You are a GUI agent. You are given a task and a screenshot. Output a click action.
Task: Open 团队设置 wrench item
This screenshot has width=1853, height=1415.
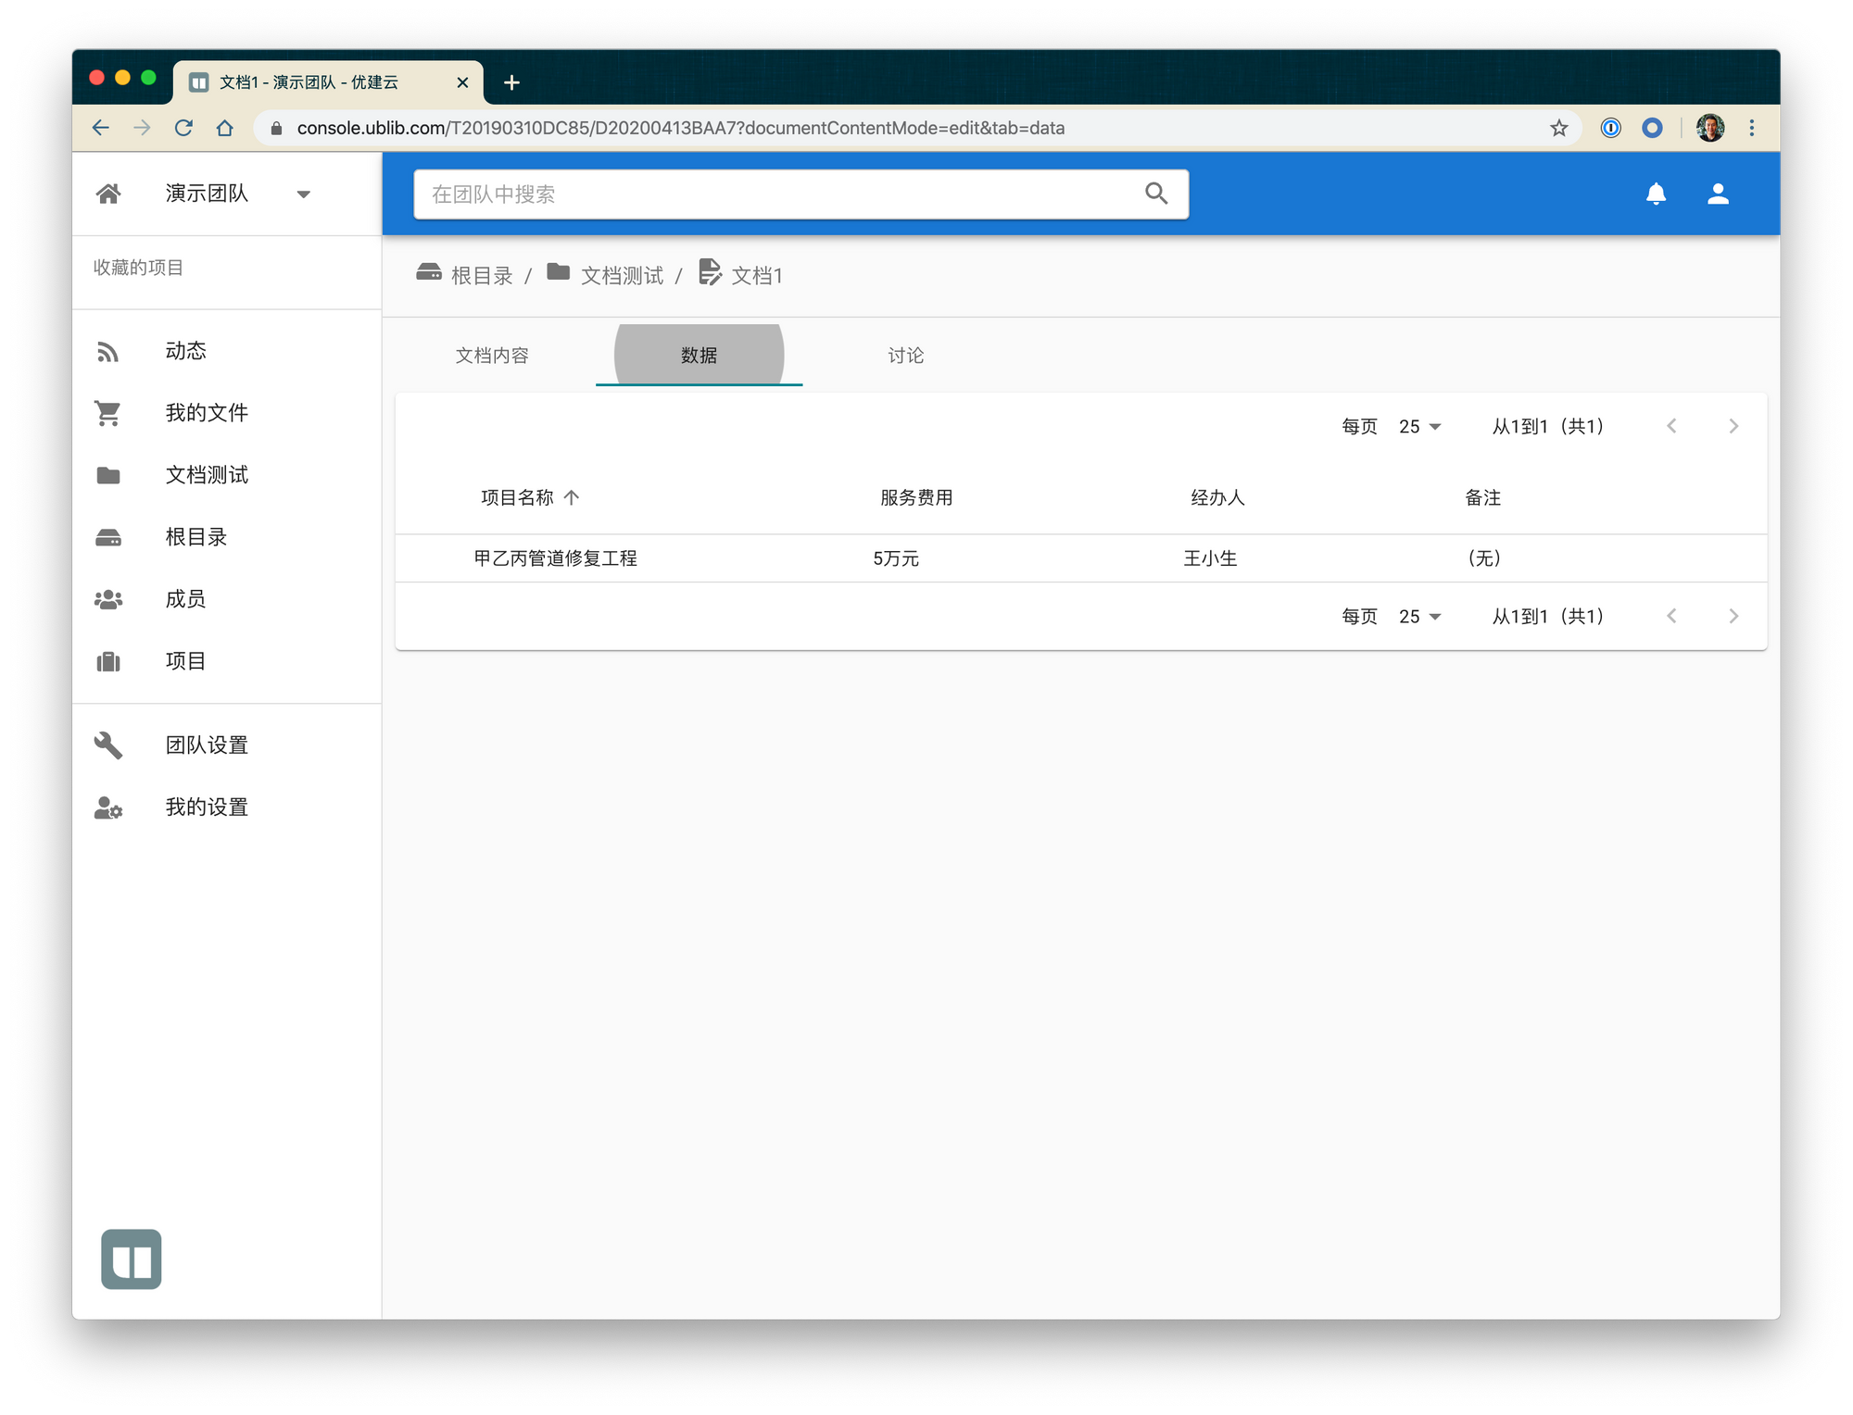(x=206, y=745)
